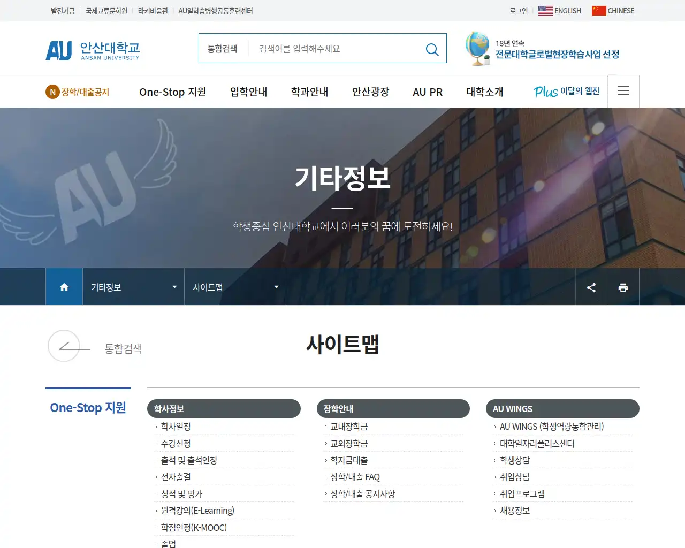This screenshot has width=685, height=548.
Task: Expand the 사이트맵 breadcrumb dropdown
Action: [276, 287]
